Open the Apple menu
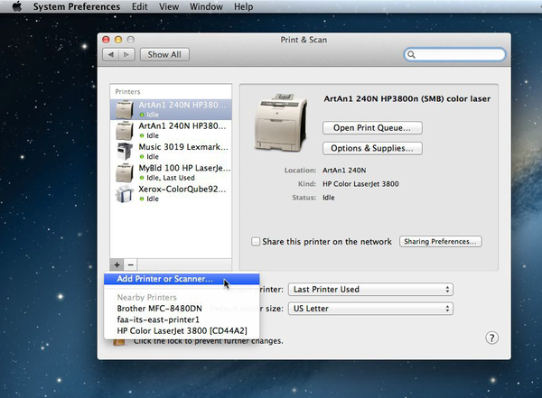The height and width of the screenshot is (398, 542). tap(17, 6)
